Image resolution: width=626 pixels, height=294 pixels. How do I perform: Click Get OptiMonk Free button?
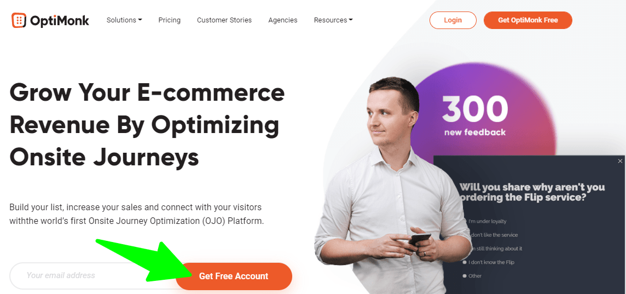(528, 20)
